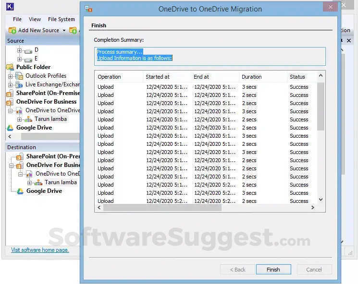
Task: Click the results table scroll-left arrow
Action: 99,207
